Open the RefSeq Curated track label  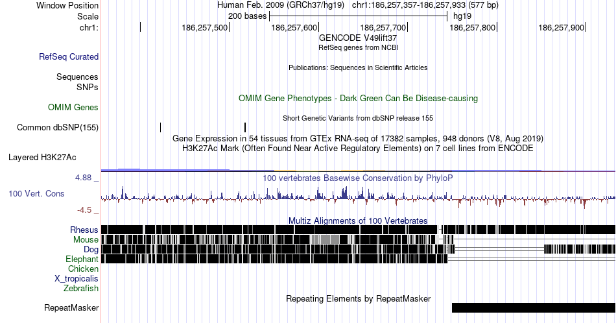[69, 56]
